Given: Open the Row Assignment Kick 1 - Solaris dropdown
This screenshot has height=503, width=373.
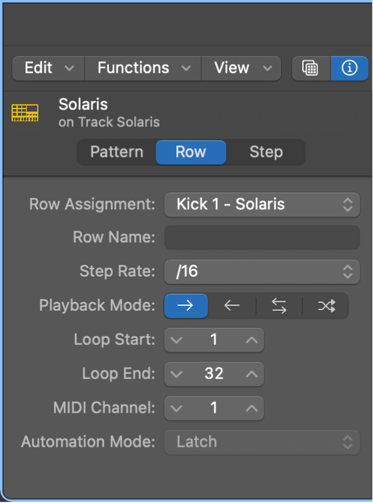Looking at the screenshot, I should tap(262, 205).
